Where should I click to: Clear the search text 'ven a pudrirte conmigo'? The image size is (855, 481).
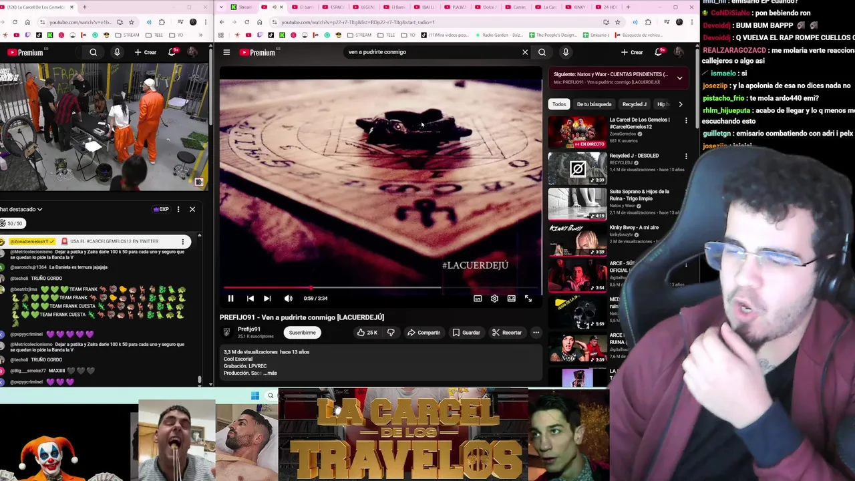click(x=525, y=52)
